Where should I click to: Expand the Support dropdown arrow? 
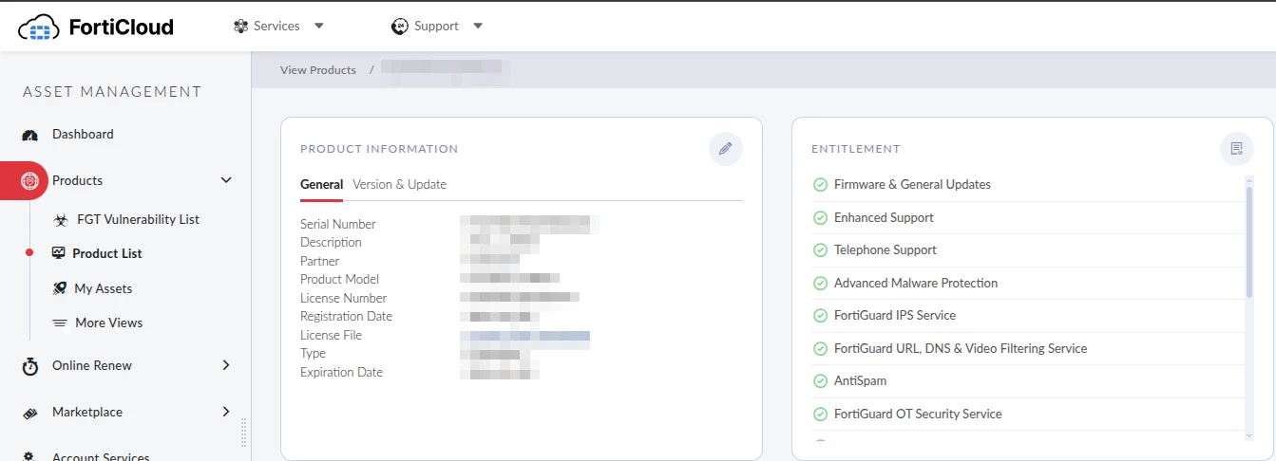click(x=478, y=27)
